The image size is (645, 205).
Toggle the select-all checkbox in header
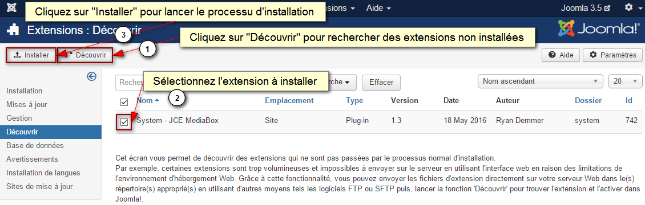[124, 102]
